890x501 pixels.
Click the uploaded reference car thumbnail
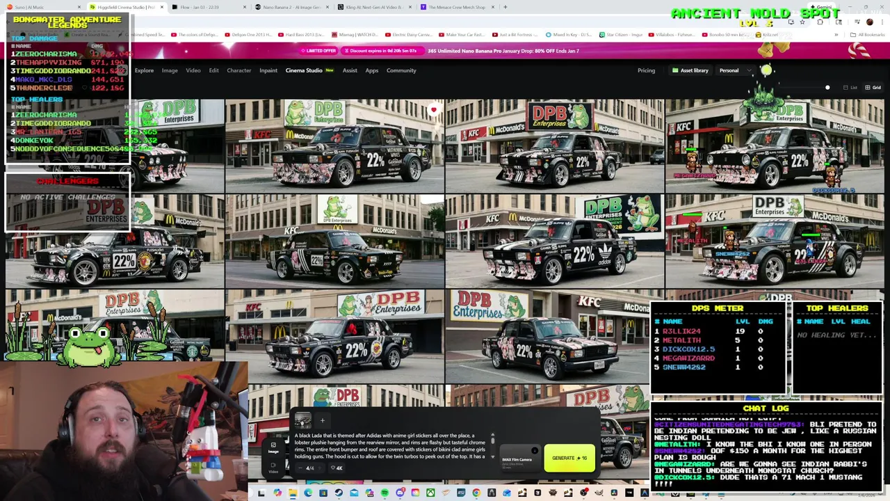[302, 421]
